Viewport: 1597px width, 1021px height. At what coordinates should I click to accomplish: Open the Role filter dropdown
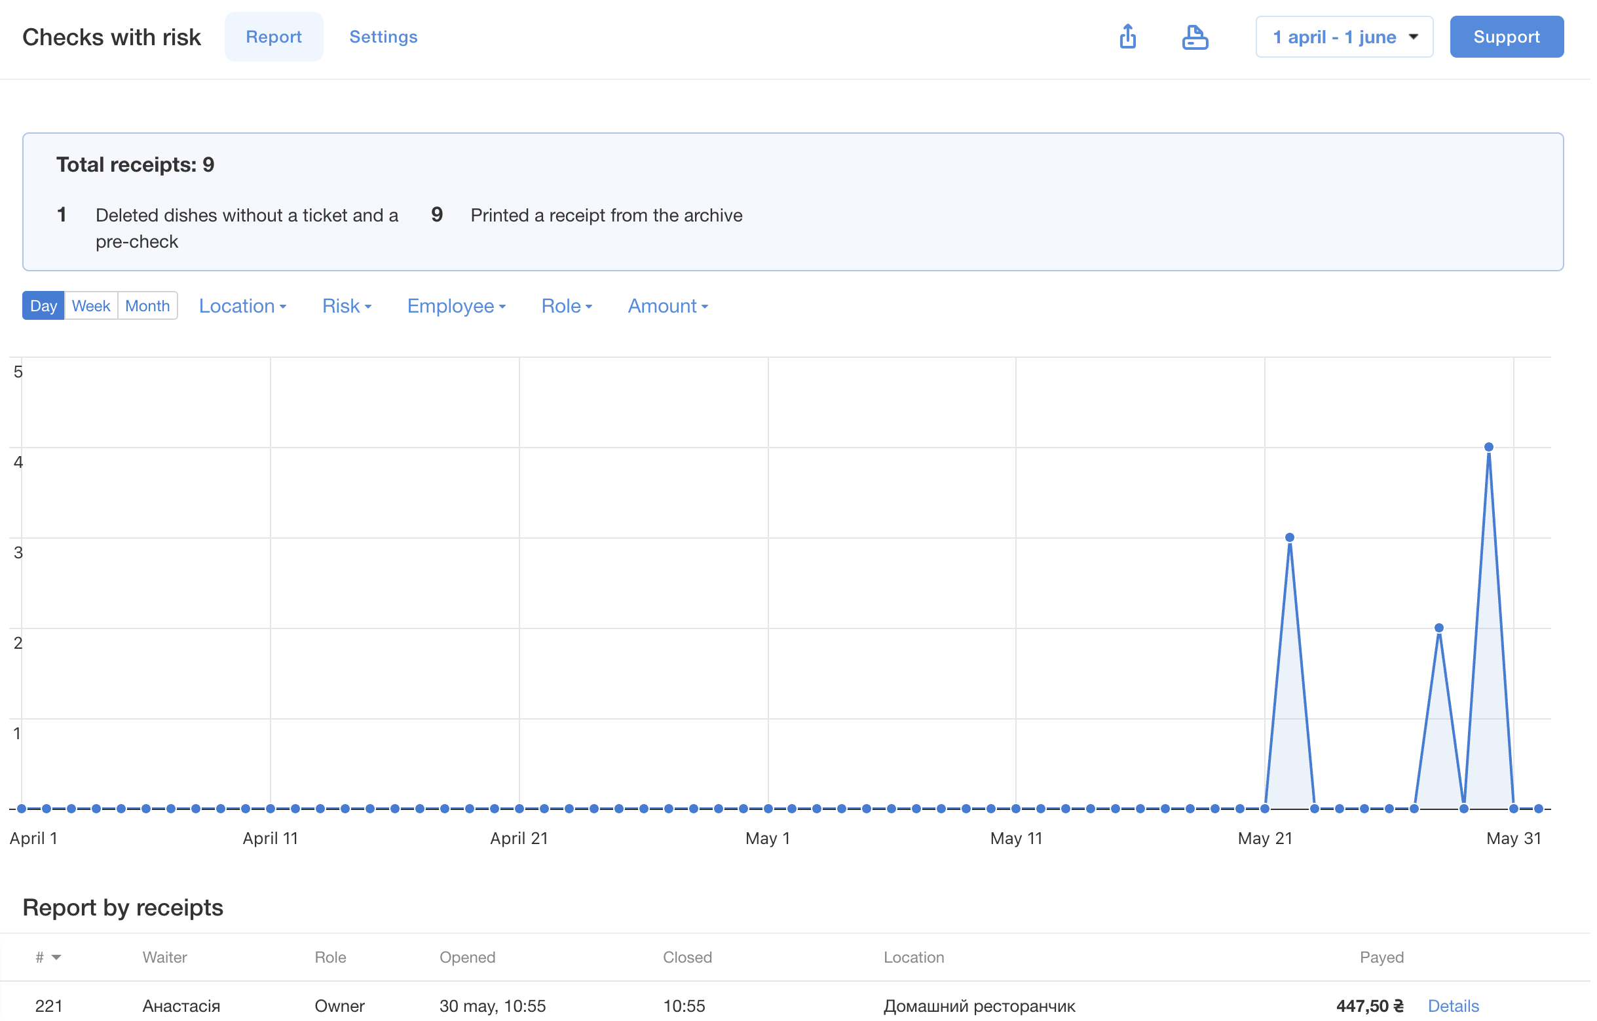tap(566, 306)
